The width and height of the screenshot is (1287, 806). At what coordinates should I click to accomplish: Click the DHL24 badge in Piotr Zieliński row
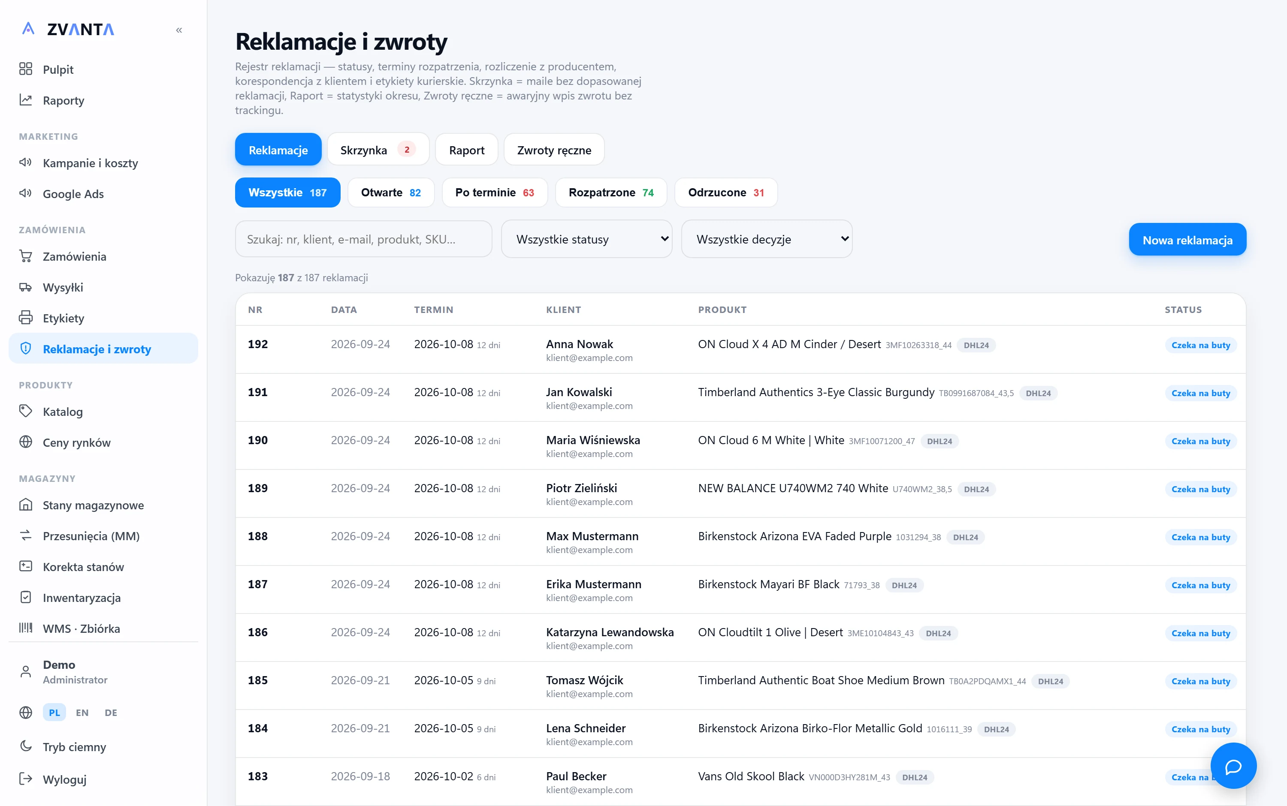(x=976, y=489)
